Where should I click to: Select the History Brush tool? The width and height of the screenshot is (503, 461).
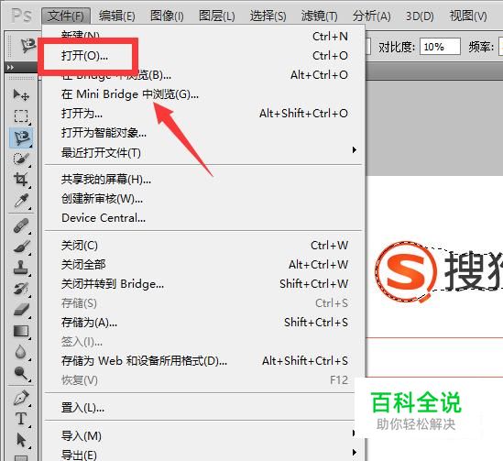tap(21, 289)
